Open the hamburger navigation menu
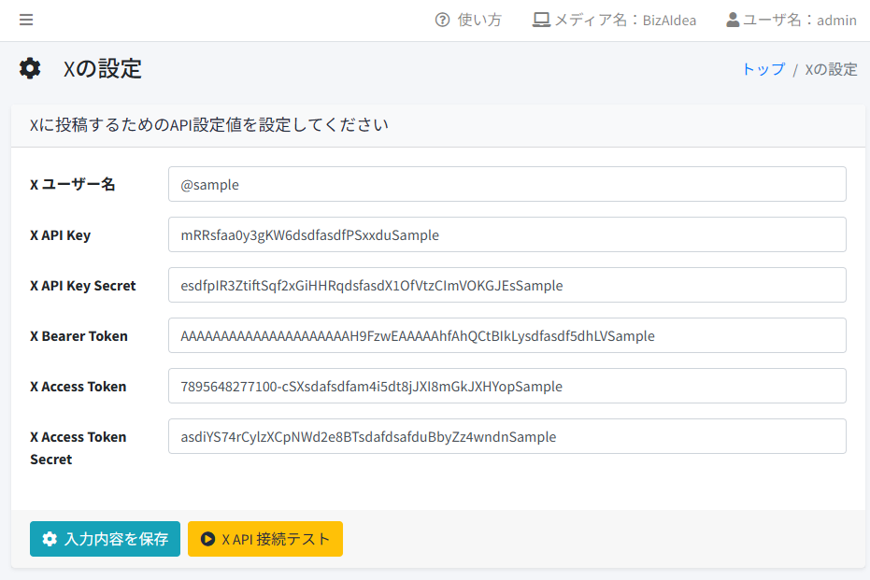The image size is (870, 580). point(25,20)
